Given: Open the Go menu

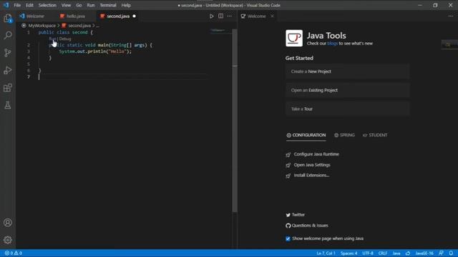Looking at the screenshot, I should [79, 5].
